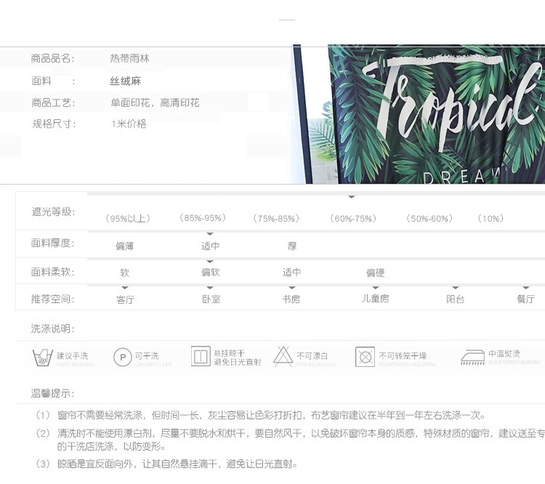The width and height of the screenshot is (545, 484).
Task: Click 偏软 in the softness row
Action: tap(211, 273)
